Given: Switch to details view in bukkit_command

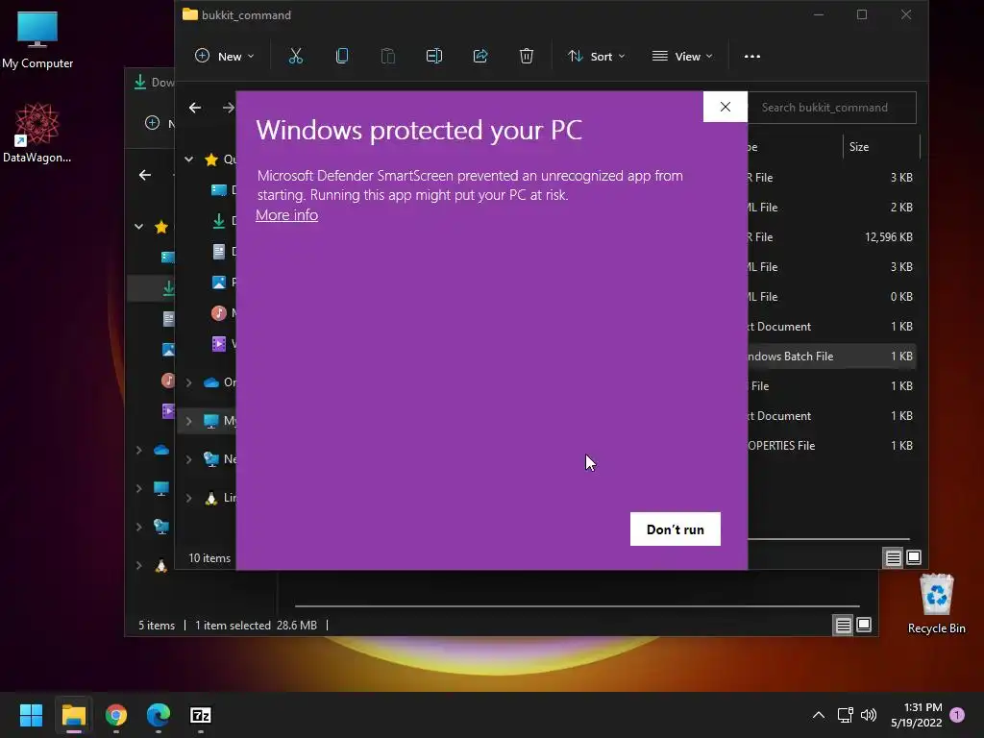Looking at the screenshot, I should 893,558.
